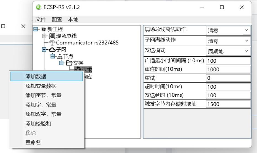Choose 重命名 in context menu
This screenshot has height=153, width=257.
click(x=46, y=143)
